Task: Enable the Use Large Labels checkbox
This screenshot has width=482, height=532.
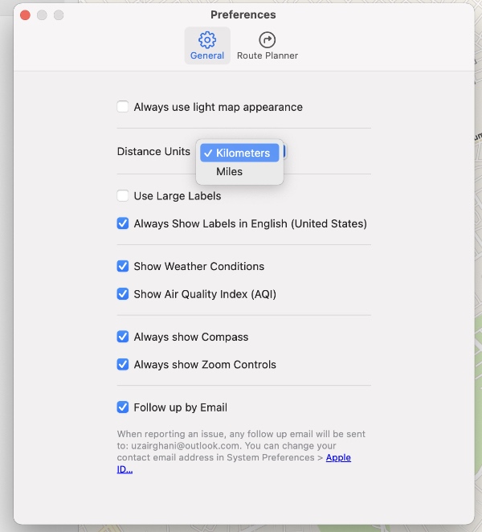Action: 122,196
